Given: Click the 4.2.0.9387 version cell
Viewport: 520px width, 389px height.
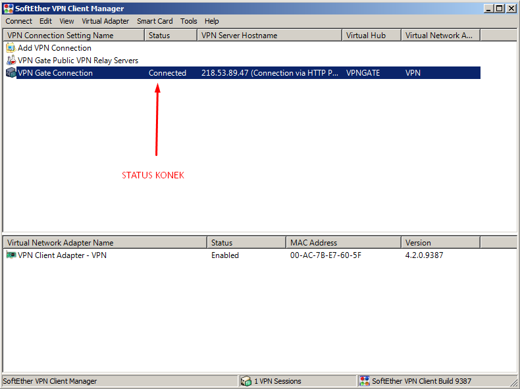Looking at the screenshot, I should tap(424, 255).
